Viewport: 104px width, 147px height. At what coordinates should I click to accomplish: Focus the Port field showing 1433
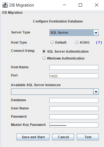pyautogui.click(x=74, y=76)
